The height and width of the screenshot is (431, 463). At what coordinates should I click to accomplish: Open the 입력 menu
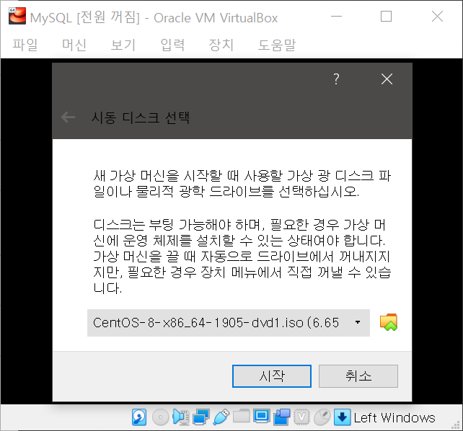[x=172, y=45]
